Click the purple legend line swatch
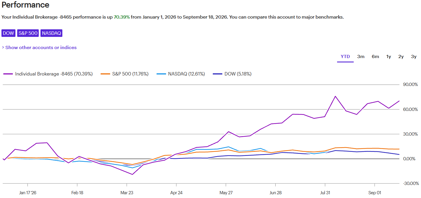 [x=8, y=74]
